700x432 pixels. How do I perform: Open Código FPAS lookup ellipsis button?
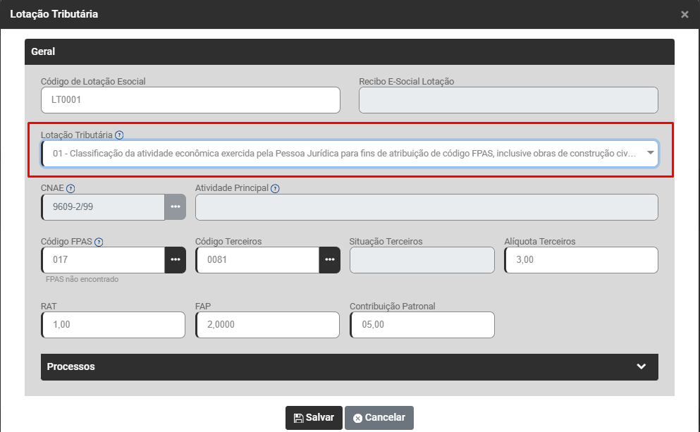[x=176, y=260]
